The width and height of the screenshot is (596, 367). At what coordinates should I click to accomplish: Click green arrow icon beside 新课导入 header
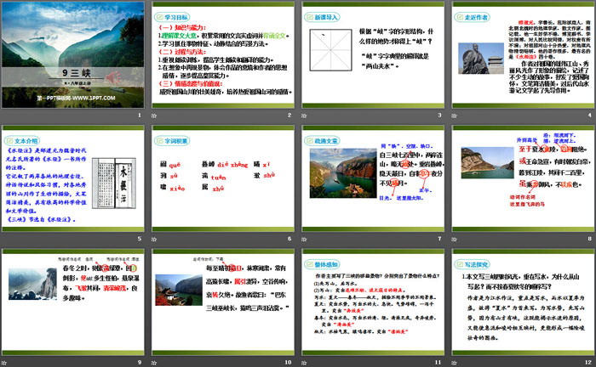coord(308,16)
